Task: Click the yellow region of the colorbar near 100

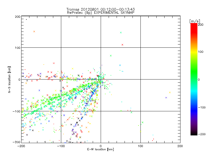Action: click(194, 52)
